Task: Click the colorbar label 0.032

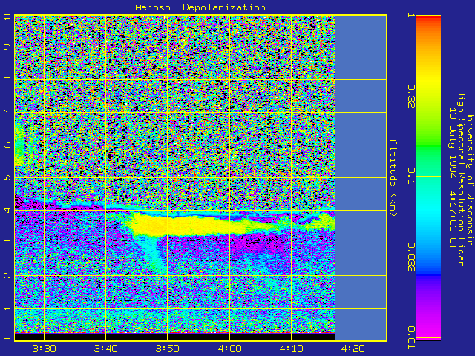Action: pyautogui.click(x=410, y=257)
